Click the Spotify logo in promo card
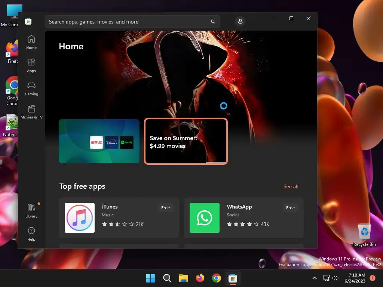Screen dimensions: 383x287 coord(127,142)
